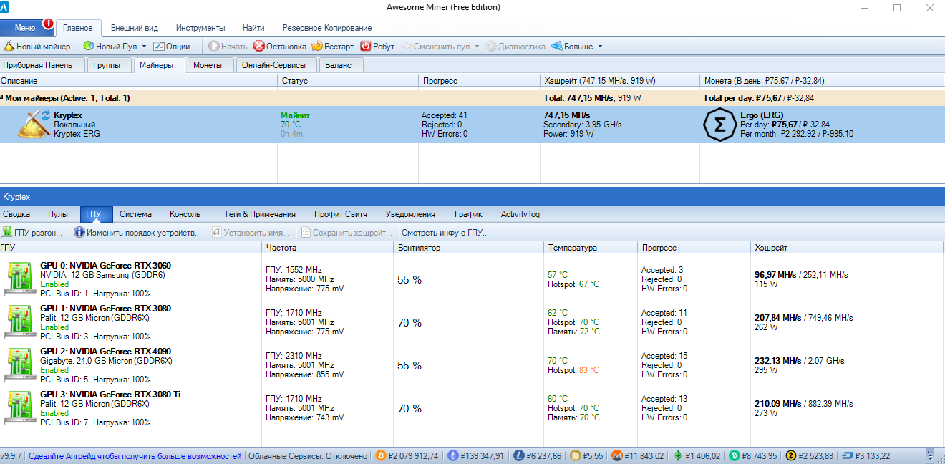The height and width of the screenshot is (464, 945).
Task: Sort by Статус column header
Action: click(x=348, y=81)
